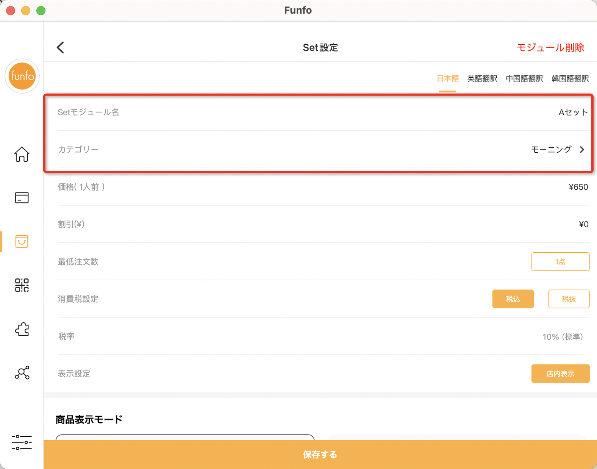Click the 税率 label
Image resolution: width=597 pixels, height=469 pixels.
click(66, 336)
